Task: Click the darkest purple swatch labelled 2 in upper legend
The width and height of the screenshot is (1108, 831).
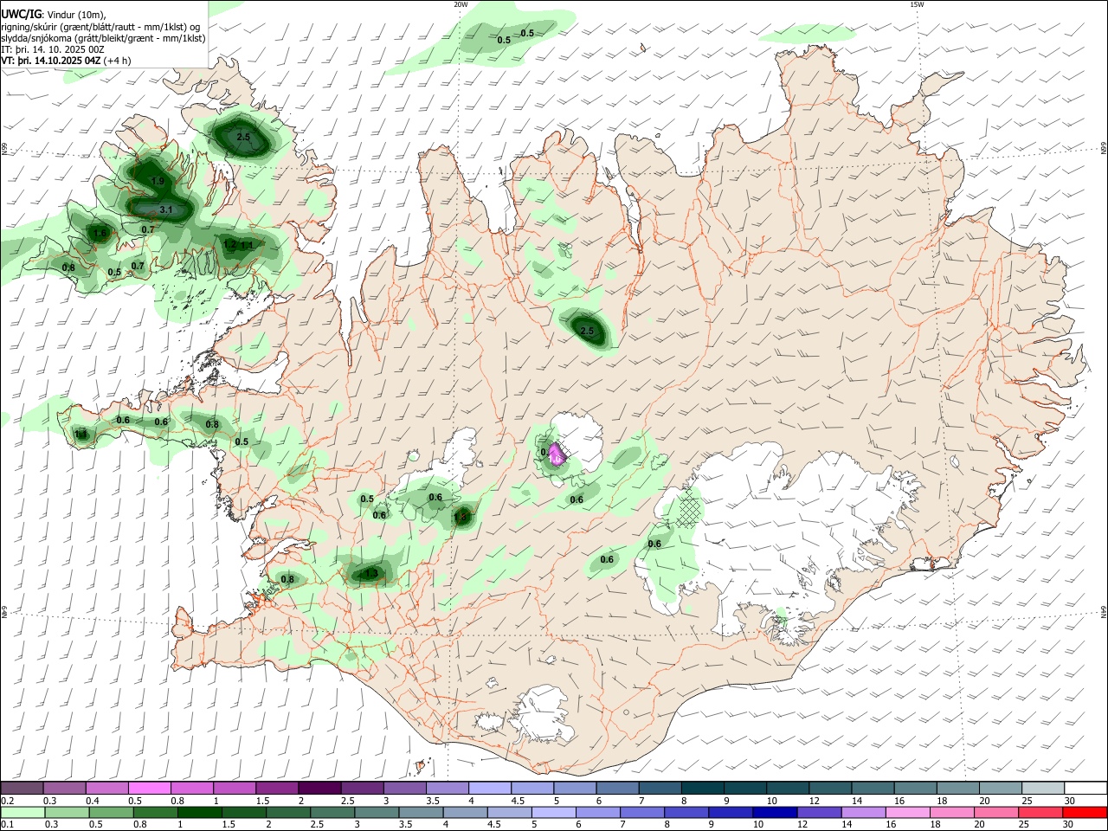Action: point(319,788)
